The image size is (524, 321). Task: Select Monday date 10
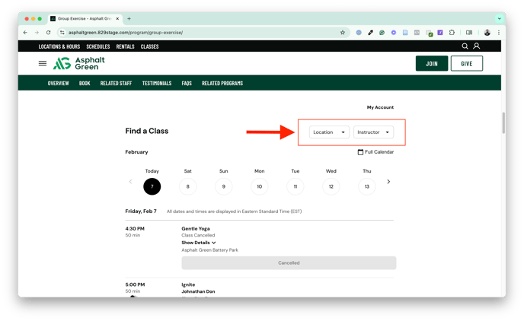click(259, 186)
